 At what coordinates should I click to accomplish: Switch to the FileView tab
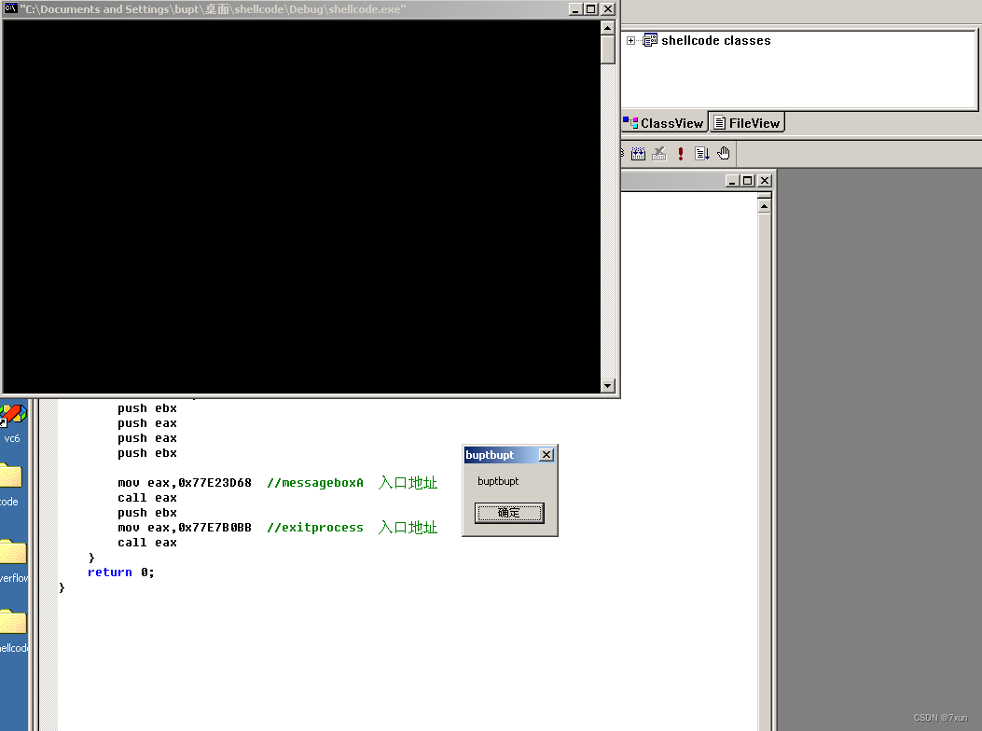746,123
